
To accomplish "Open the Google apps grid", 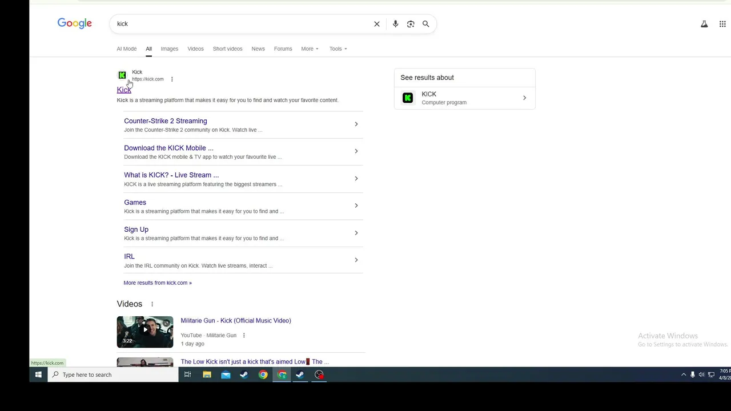I will (722, 24).
